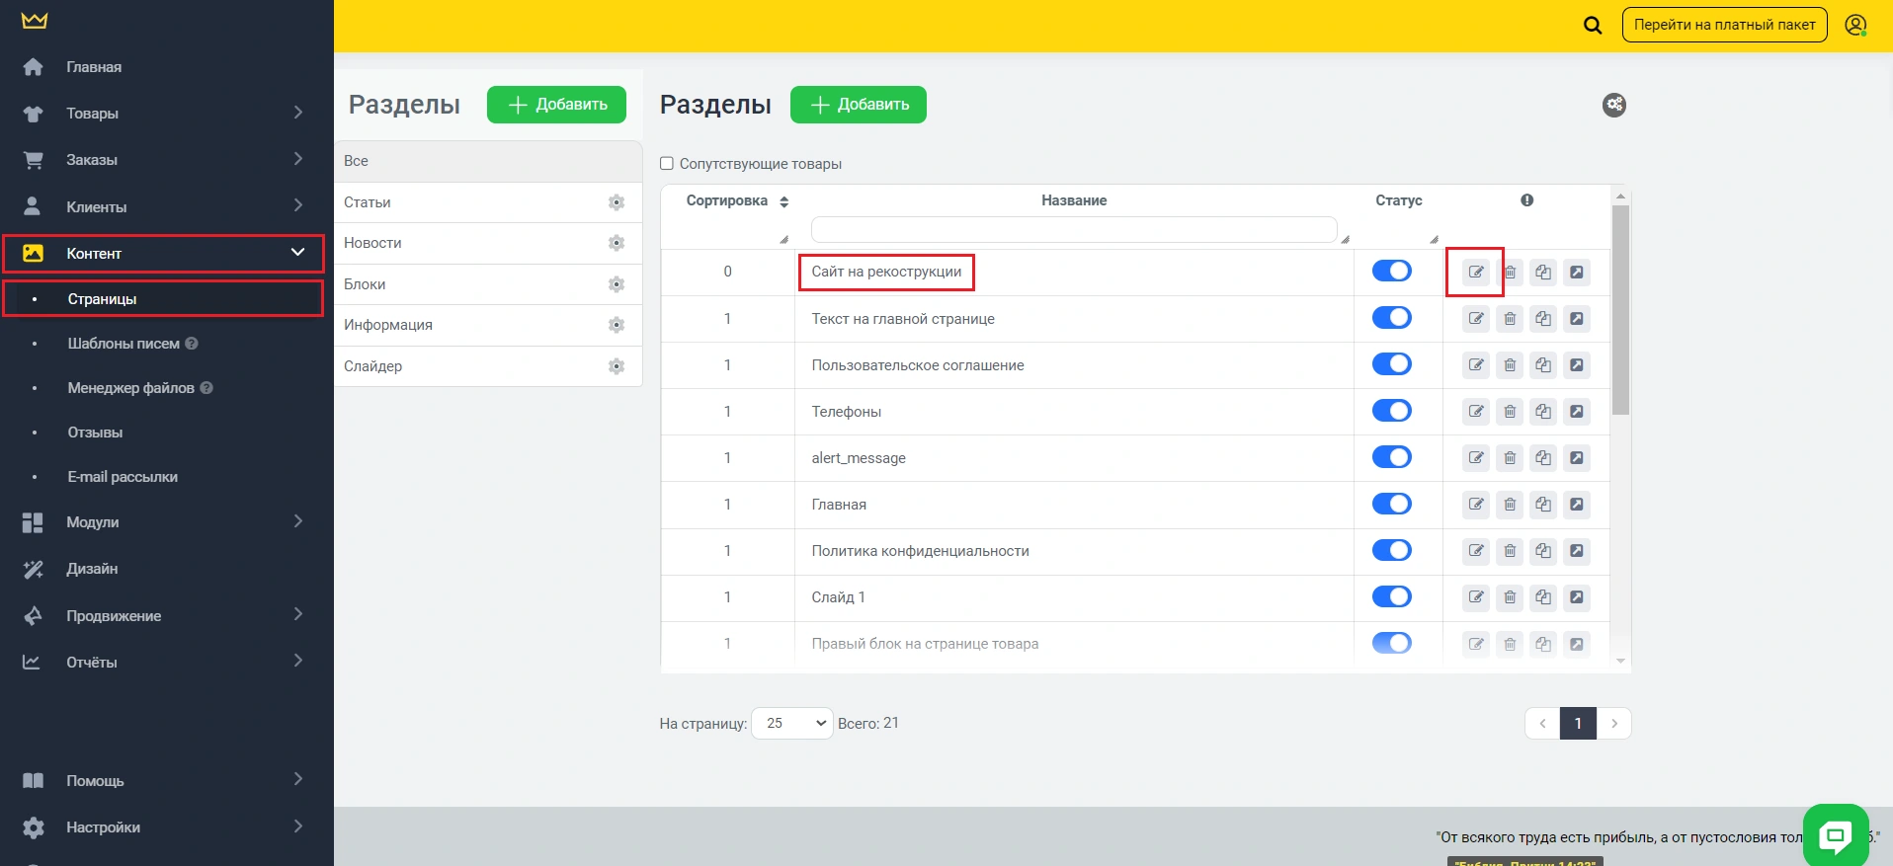Switch off status for Слайд 1
Screen dimensions: 1893x866
pos(1391,596)
